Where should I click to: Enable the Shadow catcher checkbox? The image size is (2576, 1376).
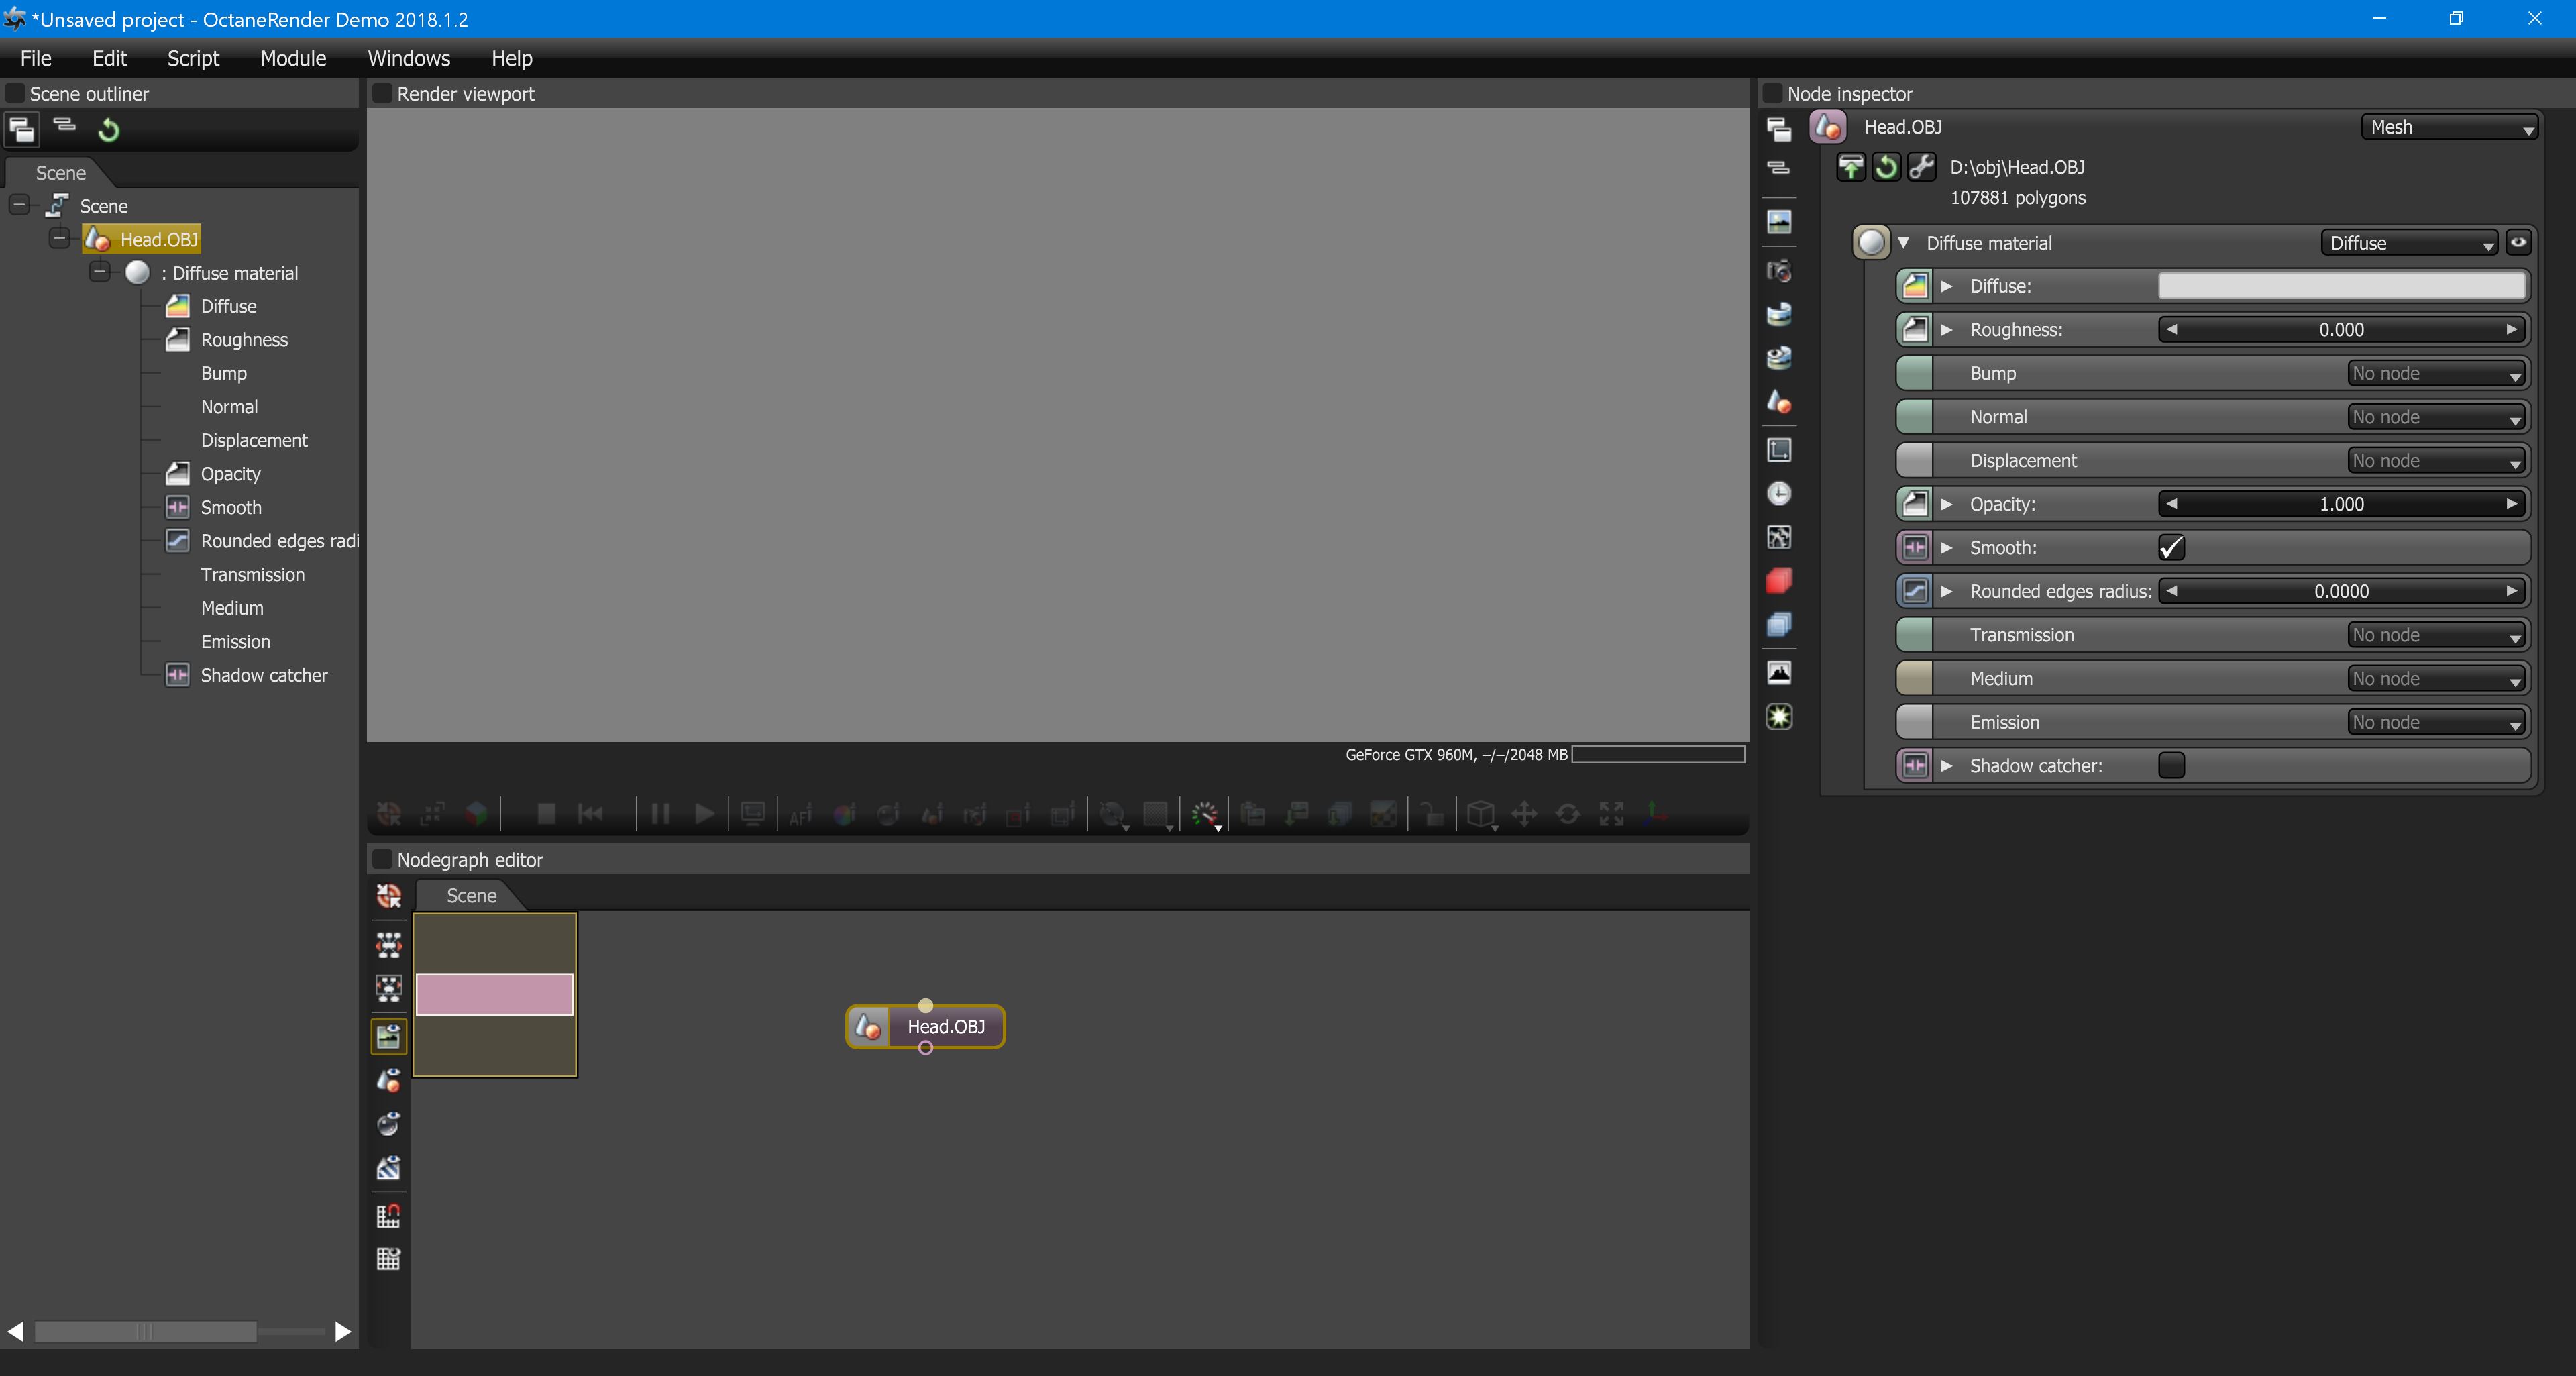(2171, 766)
